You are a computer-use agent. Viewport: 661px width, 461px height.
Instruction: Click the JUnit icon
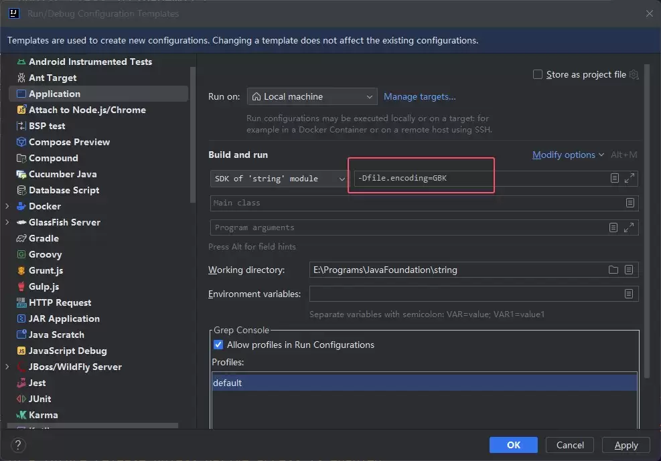point(21,399)
